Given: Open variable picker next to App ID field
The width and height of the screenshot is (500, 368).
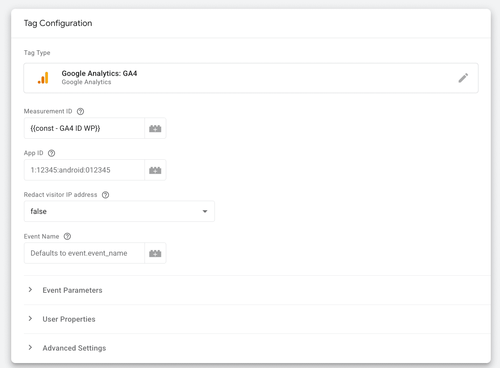Looking at the screenshot, I should click(x=155, y=170).
